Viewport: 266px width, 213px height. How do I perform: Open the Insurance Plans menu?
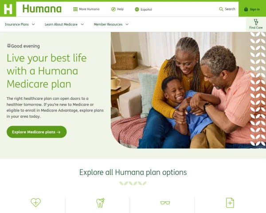pos(17,24)
